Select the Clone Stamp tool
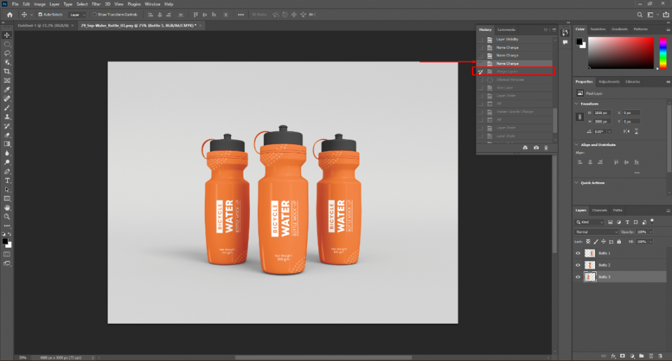This screenshot has height=361, width=672. [7, 117]
